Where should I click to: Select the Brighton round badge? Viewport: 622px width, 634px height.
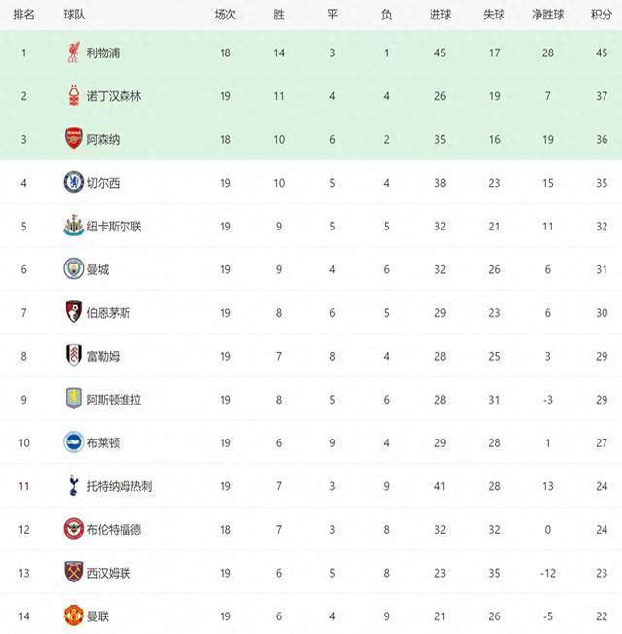coord(73,441)
